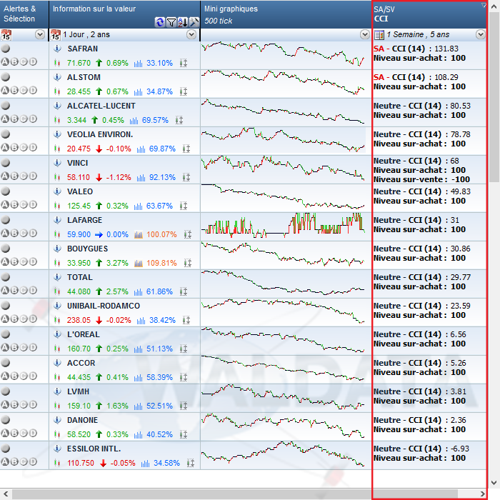The height and width of the screenshot is (500, 500).
Task: Toggle alert D for VALEO
Action: click(x=33, y=204)
